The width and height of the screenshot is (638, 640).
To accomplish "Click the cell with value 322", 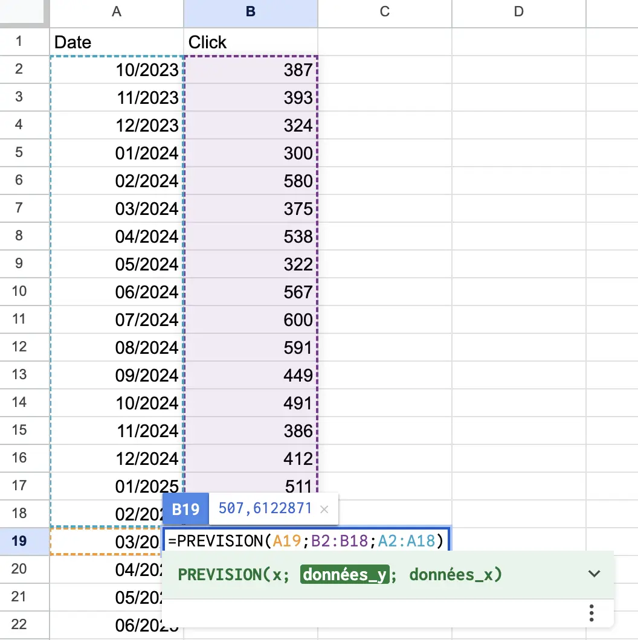I will [250, 264].
